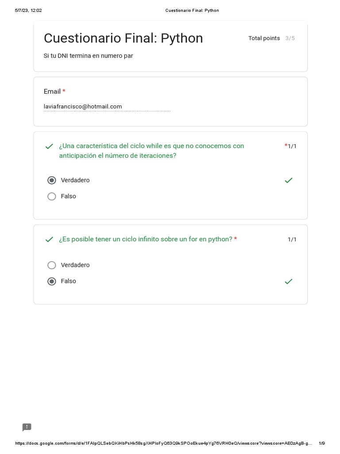Select Falso for the while loop question

[52, 196]
